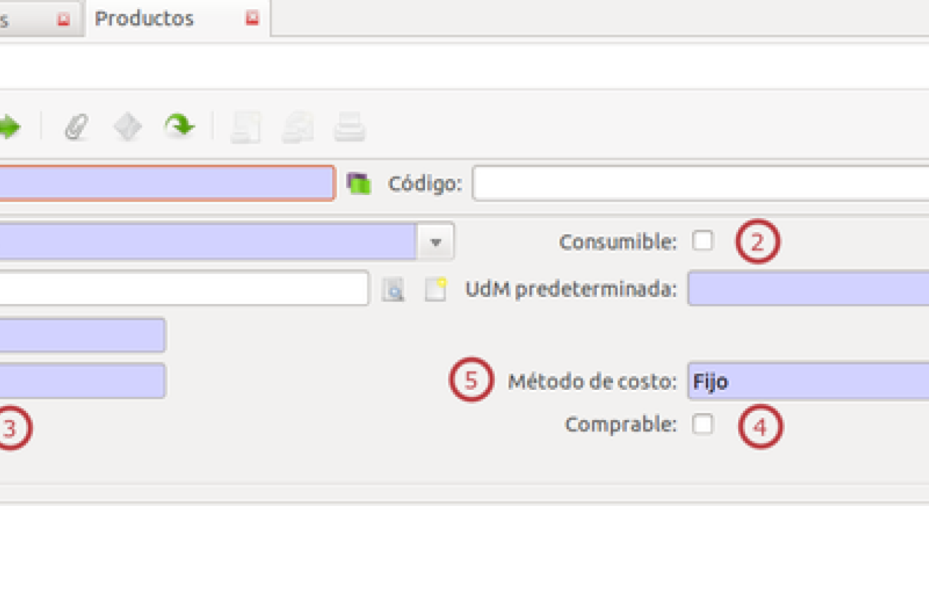The height and width of the screenshot is (608, 929).
Task: Switch to the Productos tab
Action: (x=144, y=18)
